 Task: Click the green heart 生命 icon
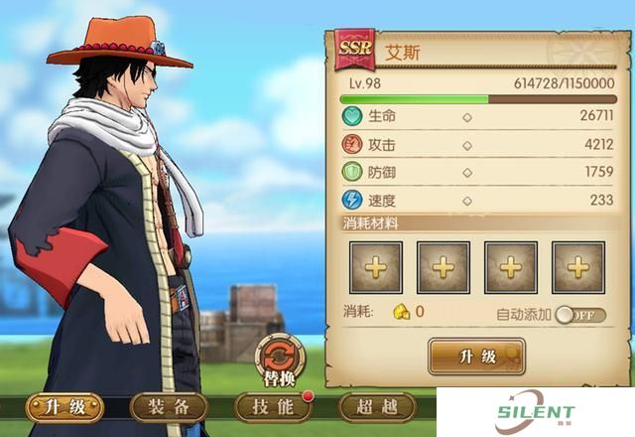352,116
